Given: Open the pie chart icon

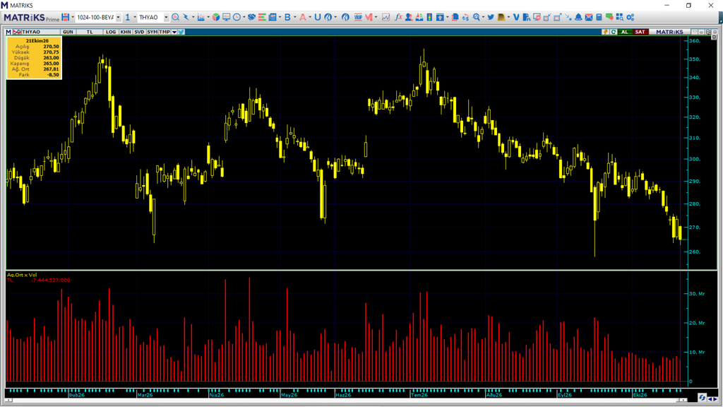Looking at the screenshot, I should click(x=216, y=17).
